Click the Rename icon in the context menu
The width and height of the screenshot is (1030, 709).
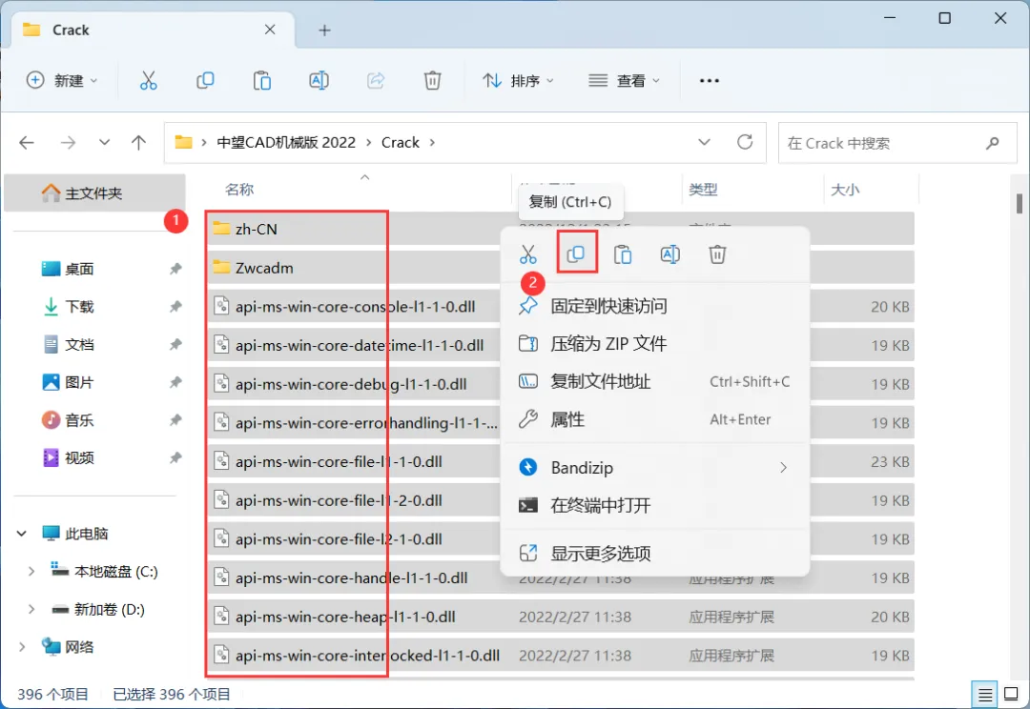click(670, 254)
